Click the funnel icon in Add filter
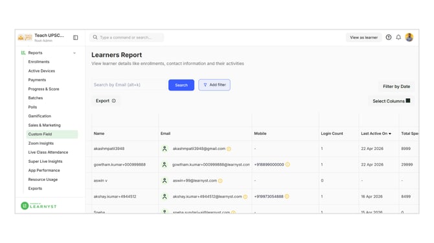 pos(205,85)
